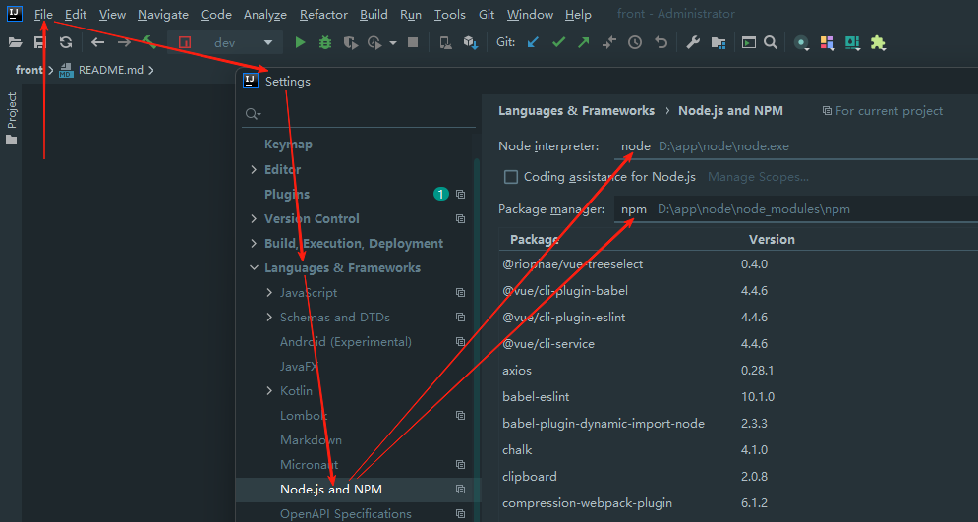This screenshot has height=522, width=978.
Task: Expand the Version Control settings node
Action: click(254, 218)
